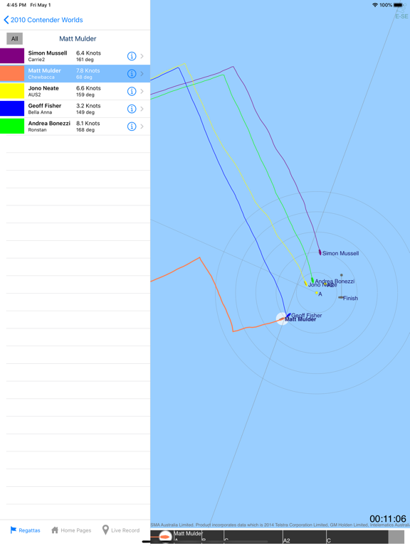Open the Live Record tab
410x546 pixels.
(x=120, y=530)
